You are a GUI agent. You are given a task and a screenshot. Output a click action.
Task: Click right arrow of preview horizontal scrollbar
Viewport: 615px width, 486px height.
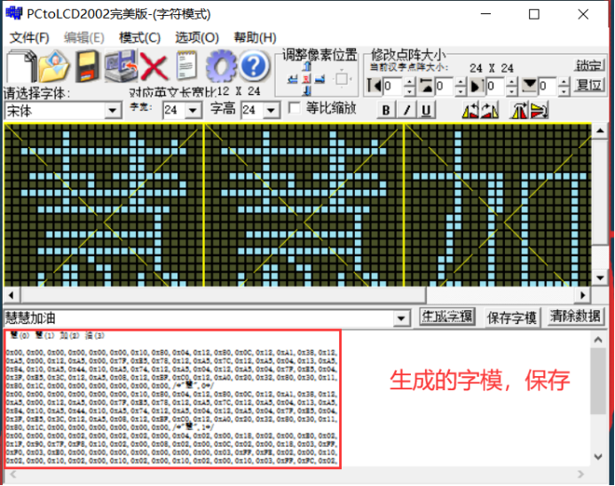(583, 295)
